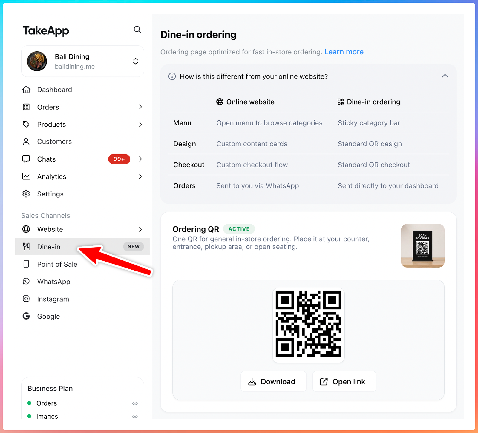Viewport: 478px width, 433px height.
Task: Collapse the comparison panel with the chevron
Action: 445,76
